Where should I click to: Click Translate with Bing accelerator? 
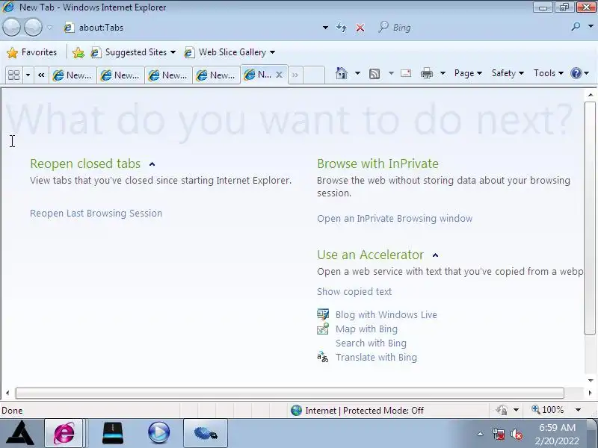[377, 358]
